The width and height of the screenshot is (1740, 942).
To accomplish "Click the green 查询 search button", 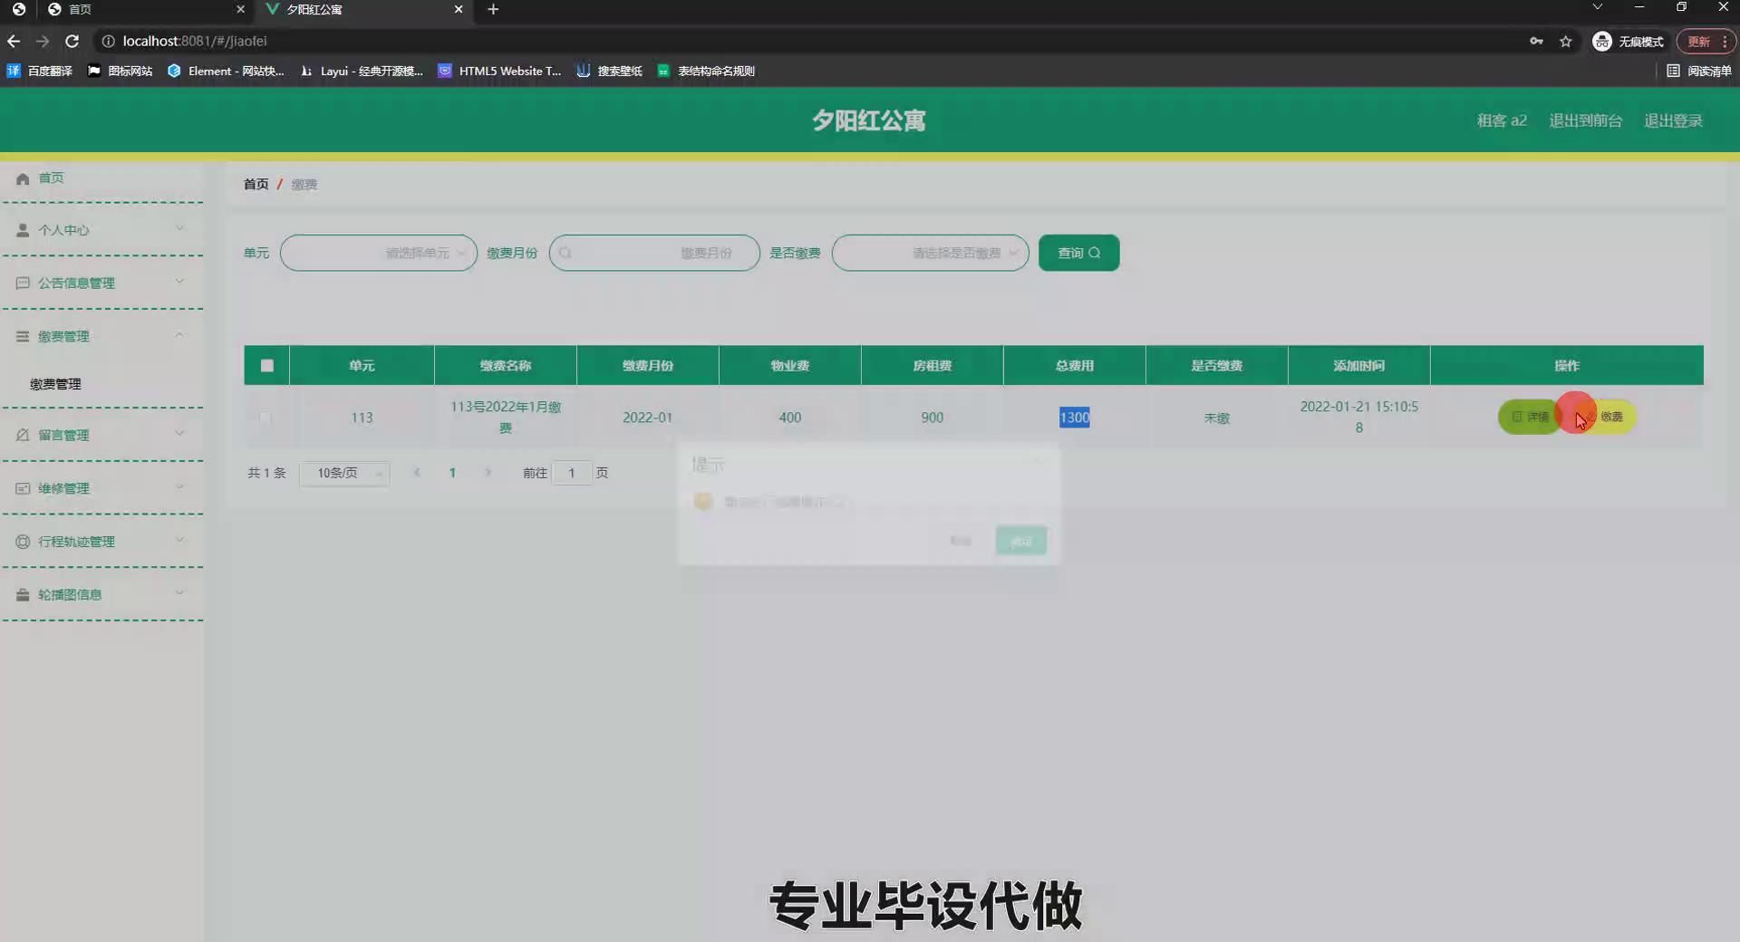I will (1078, 253).
